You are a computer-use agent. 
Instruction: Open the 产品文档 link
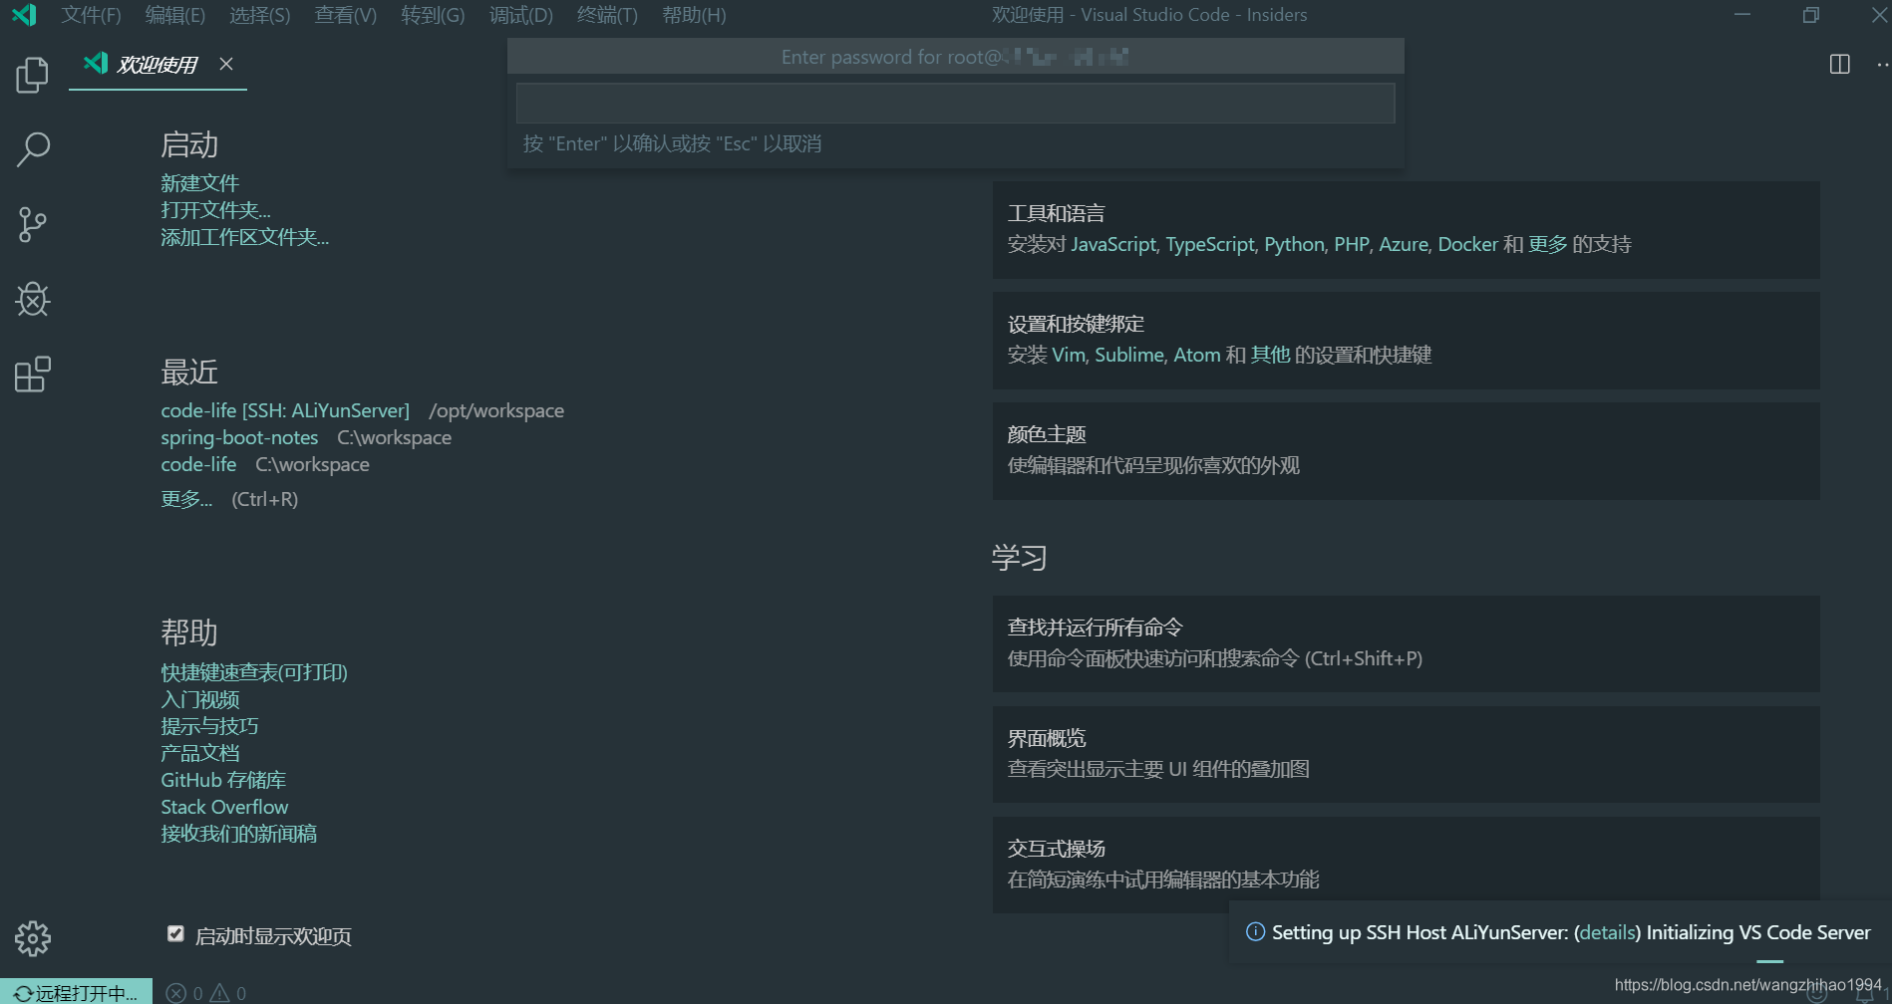click(x=199, y=753)
